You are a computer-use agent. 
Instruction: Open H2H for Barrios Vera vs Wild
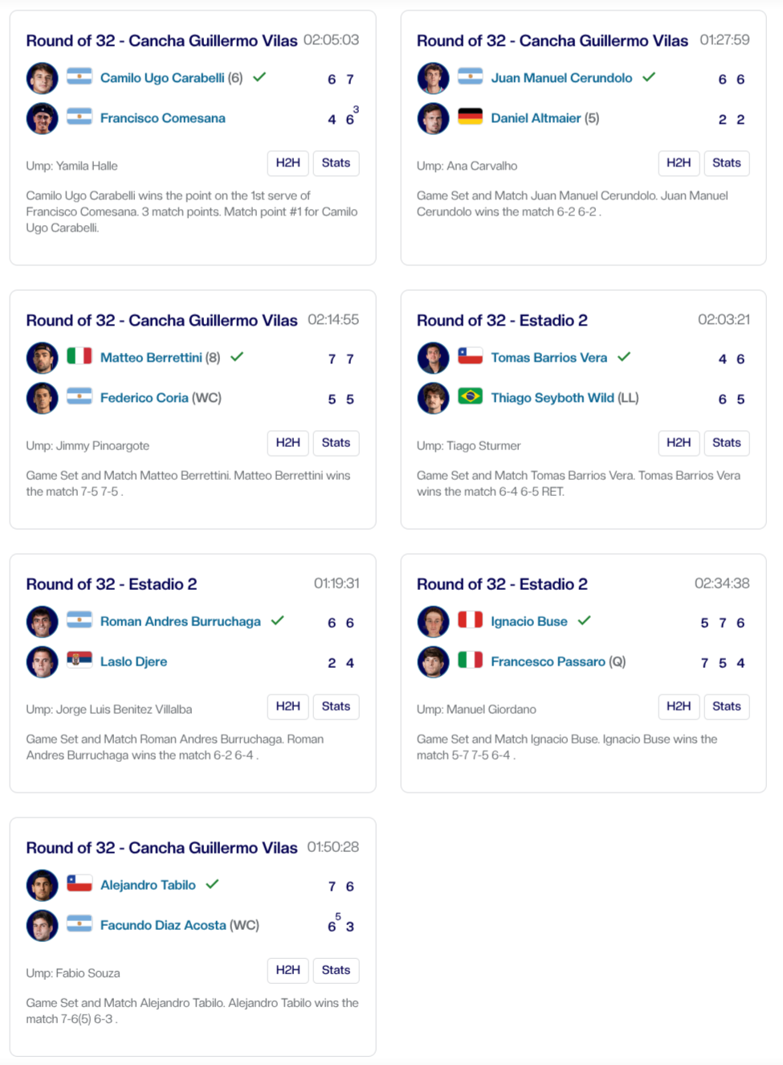(x=678, y=443)
